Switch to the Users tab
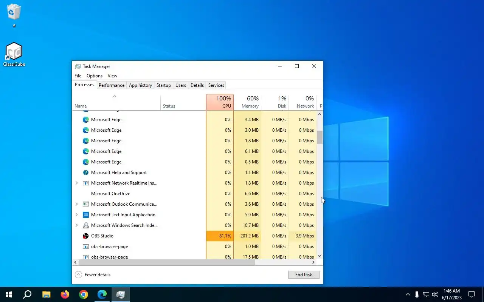Image resolution: width=484 pixels, height=302 pixels. tap(181, 85)
